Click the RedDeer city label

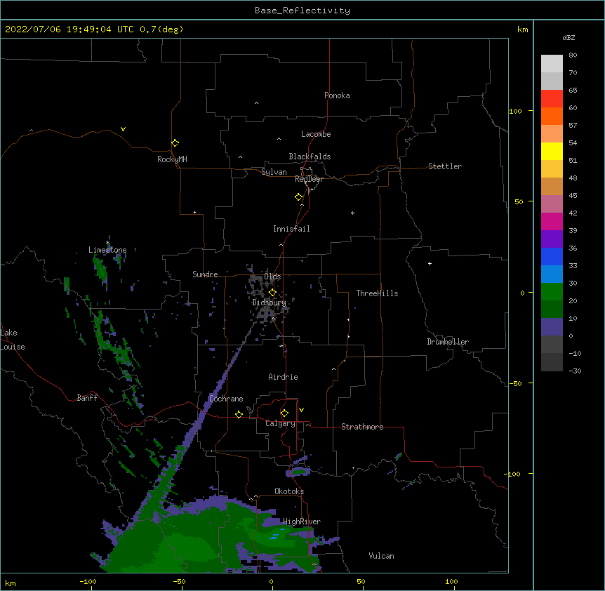pos(309,179)
